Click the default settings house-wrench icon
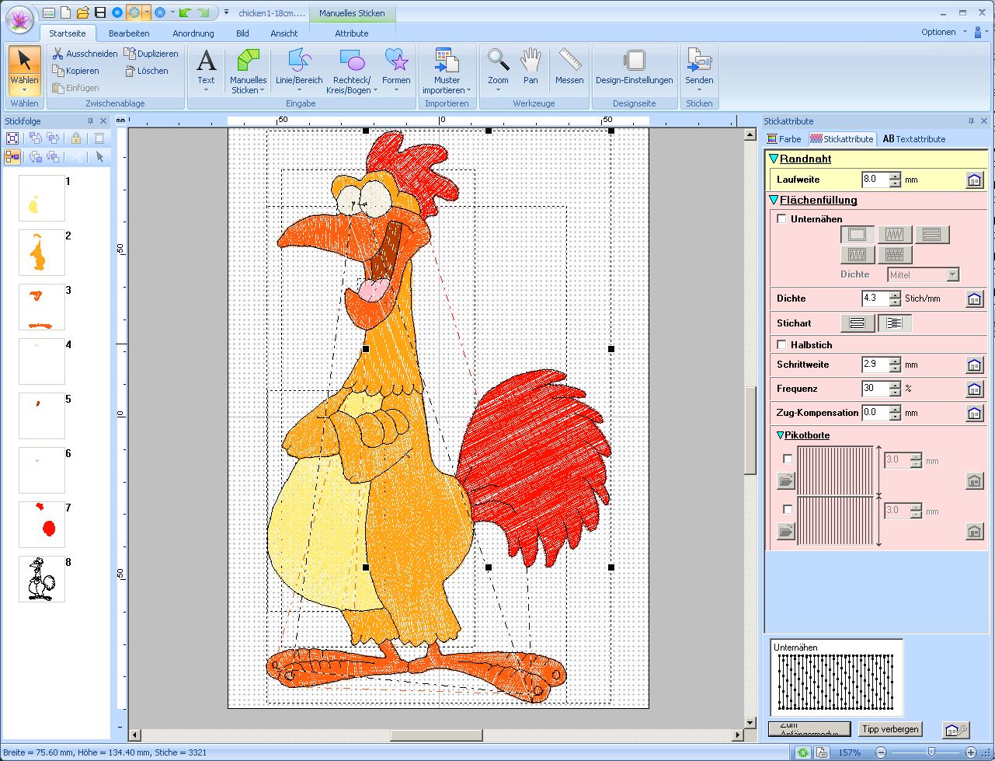Image resolution: width=995 pixels, height=761 pixels. (956, 730)
